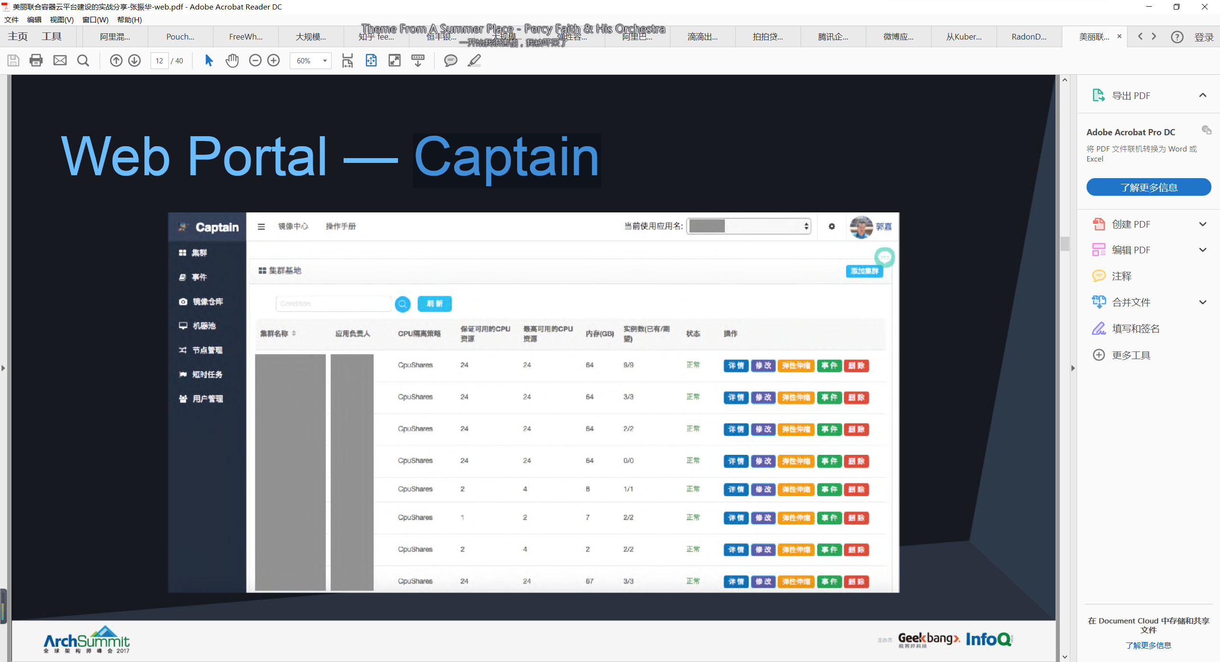
Task: Click the 了解更多信息 blue button
Action: (1149, 187)
